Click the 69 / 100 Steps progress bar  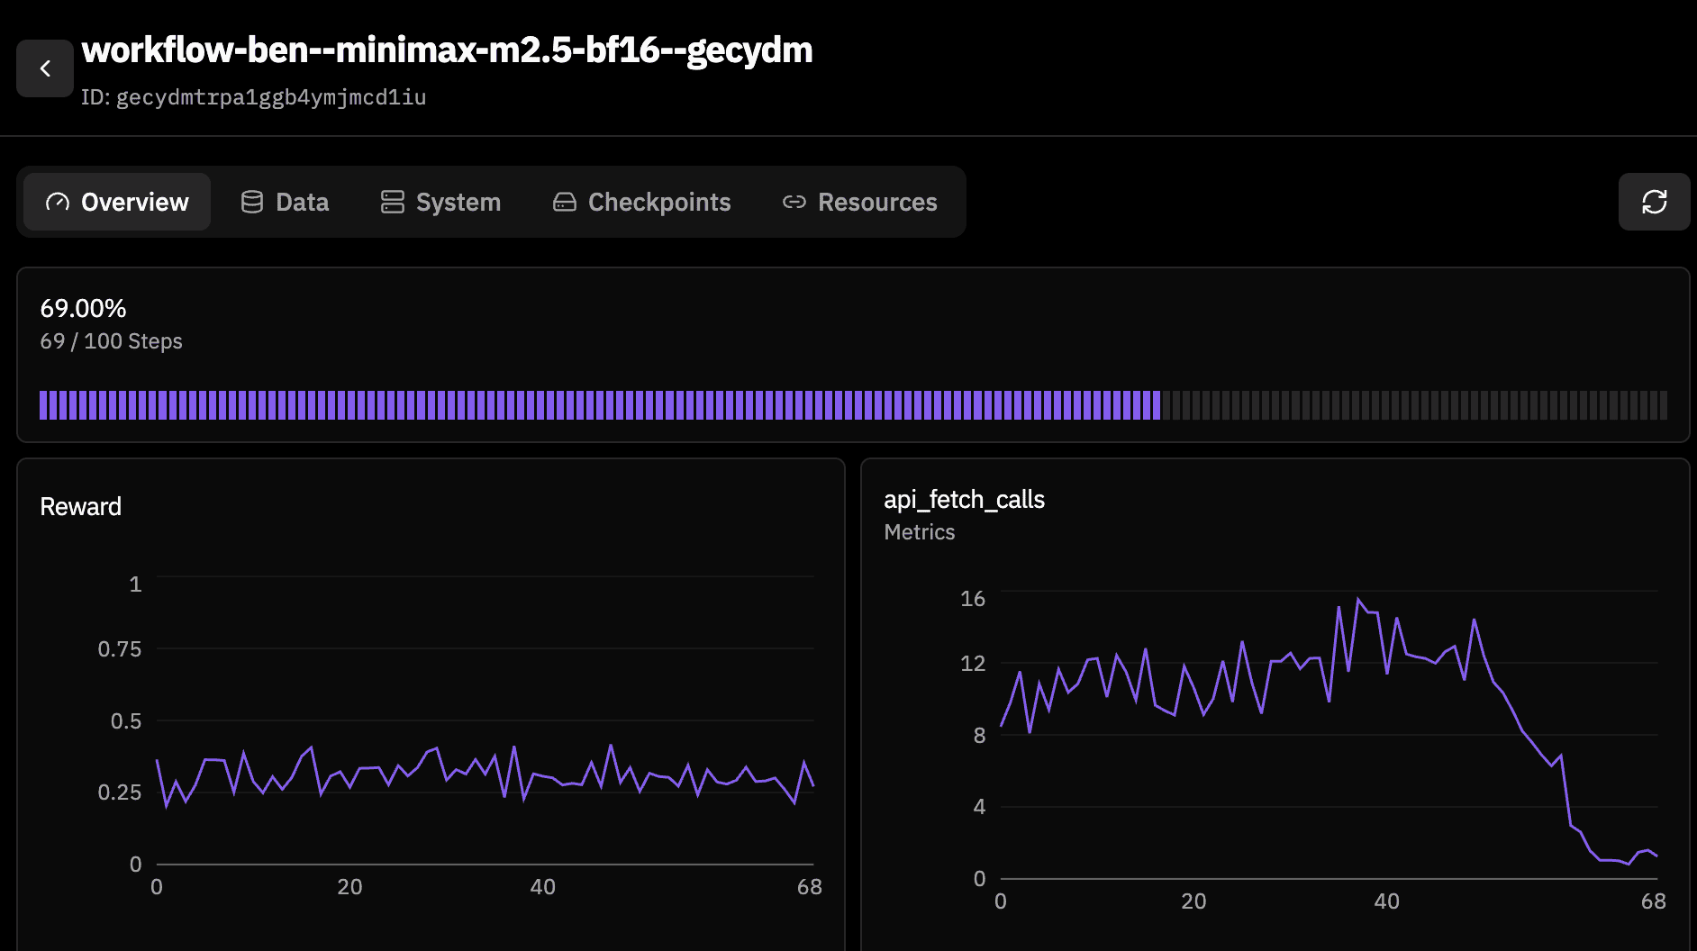pyautogui.click(x=851, y=405)
